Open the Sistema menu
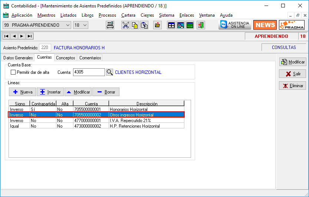Viewport: 309px width, 197px height. (167, 15)
